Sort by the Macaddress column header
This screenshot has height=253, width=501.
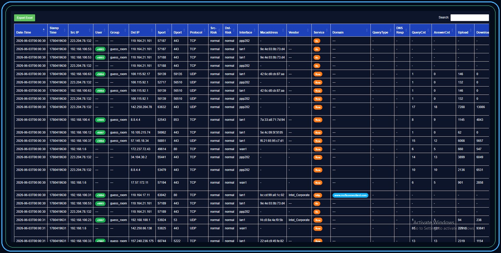point(272,30)
